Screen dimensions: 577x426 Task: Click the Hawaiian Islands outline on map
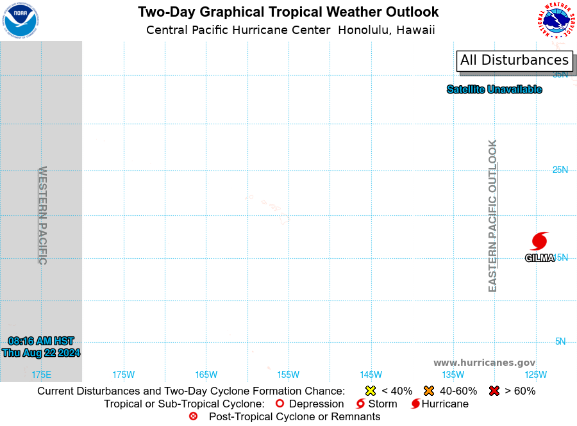click(x=267, y=209)
